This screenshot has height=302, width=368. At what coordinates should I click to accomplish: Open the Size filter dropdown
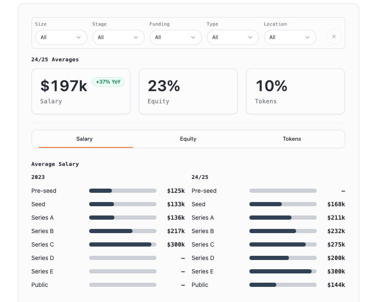[61, 37]
